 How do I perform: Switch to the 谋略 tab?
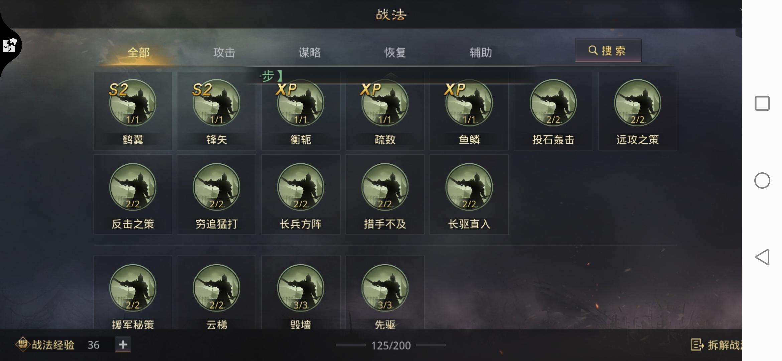310,52
